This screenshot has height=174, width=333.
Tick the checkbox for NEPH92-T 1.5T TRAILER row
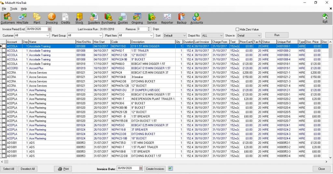coord(4,50)
